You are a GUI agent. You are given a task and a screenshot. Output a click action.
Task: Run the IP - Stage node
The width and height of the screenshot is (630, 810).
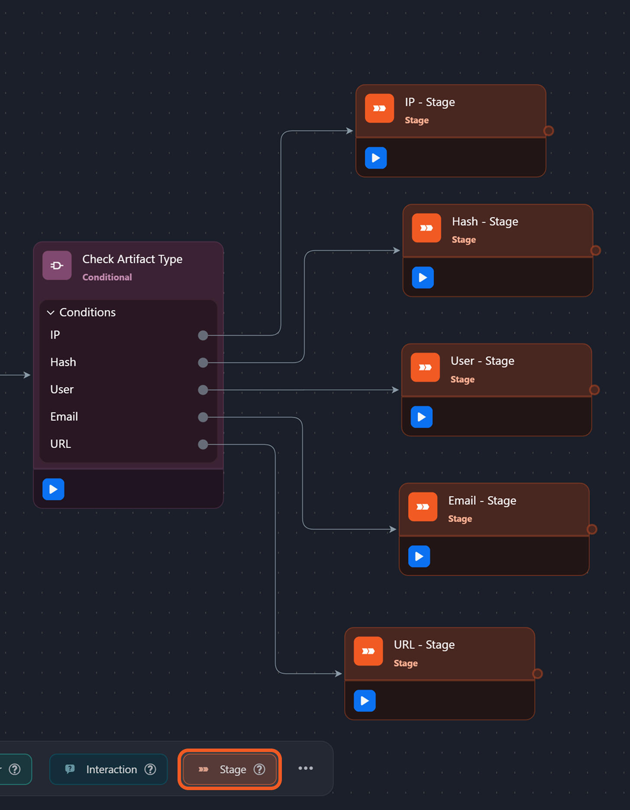375,158
